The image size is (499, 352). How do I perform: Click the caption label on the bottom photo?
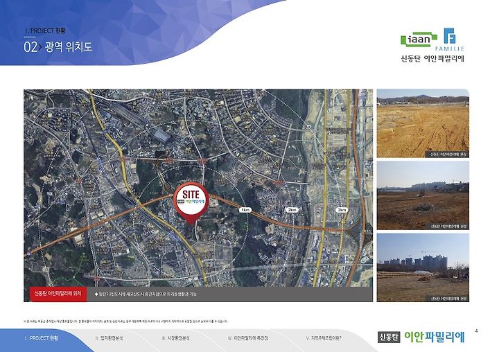pyautogui.click(x=448, y=299)
